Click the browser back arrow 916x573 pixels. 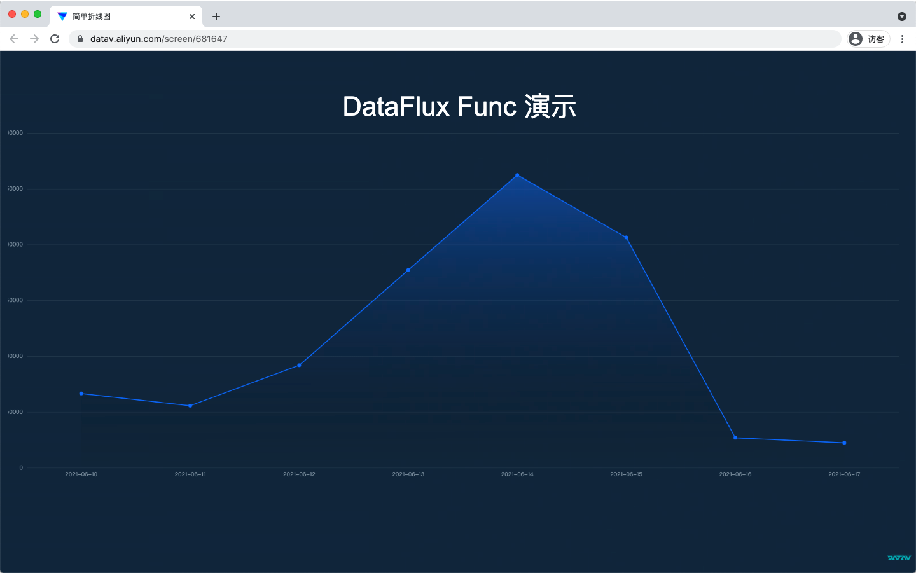tap(14, 39)
